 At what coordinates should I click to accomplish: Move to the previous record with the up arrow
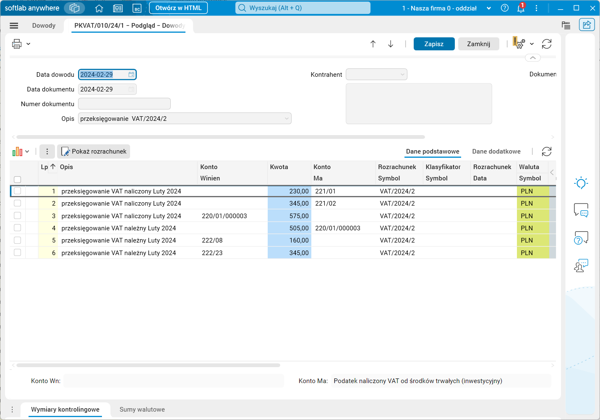click(373, 44)
